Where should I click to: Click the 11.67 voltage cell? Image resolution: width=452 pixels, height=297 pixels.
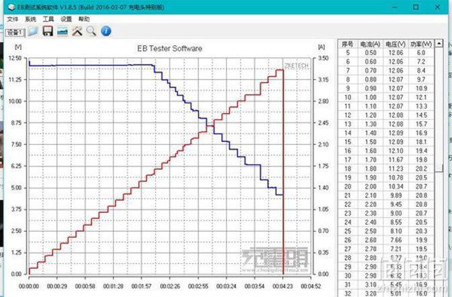396,160
